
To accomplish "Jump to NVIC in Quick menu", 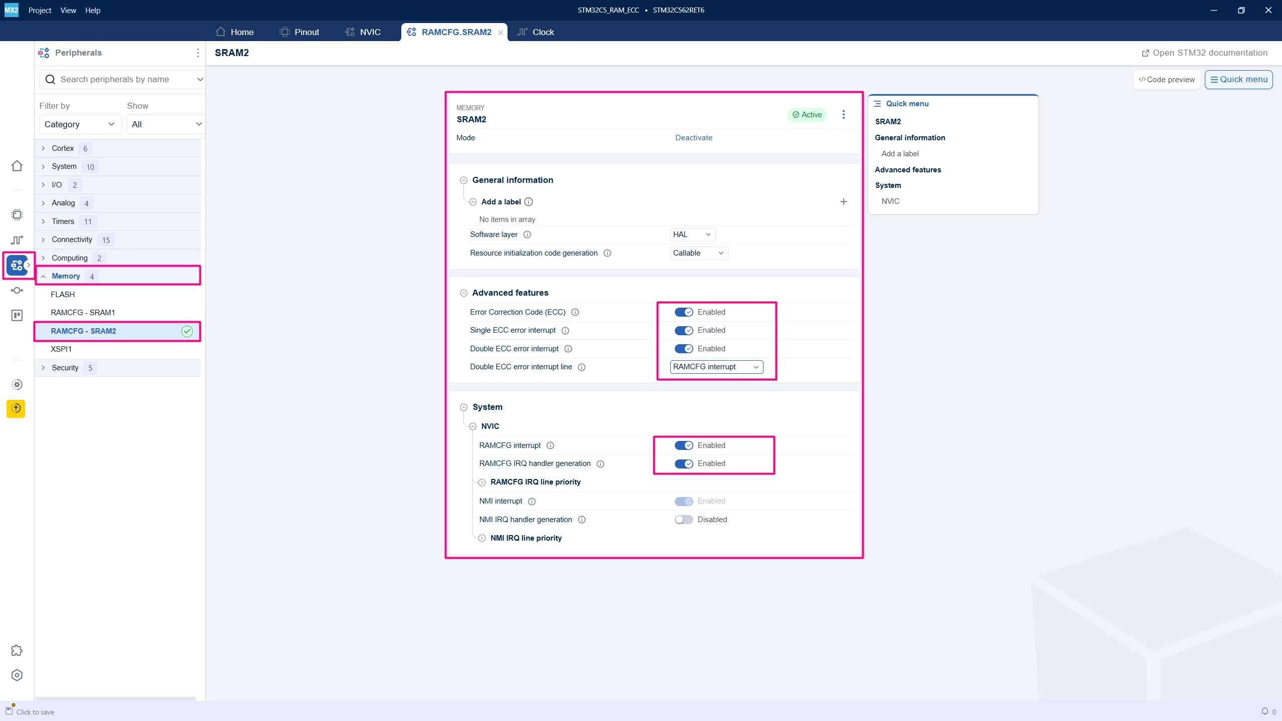I will 890,201.
